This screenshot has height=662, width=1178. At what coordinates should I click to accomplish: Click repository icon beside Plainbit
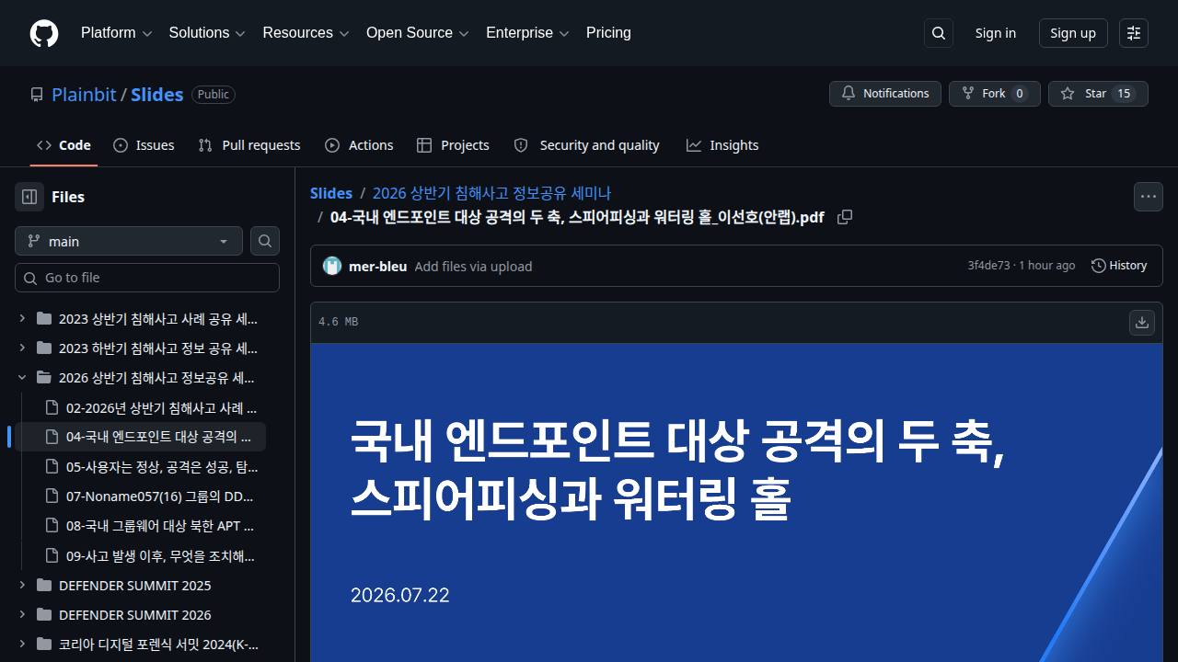click(x=37, y=95)
